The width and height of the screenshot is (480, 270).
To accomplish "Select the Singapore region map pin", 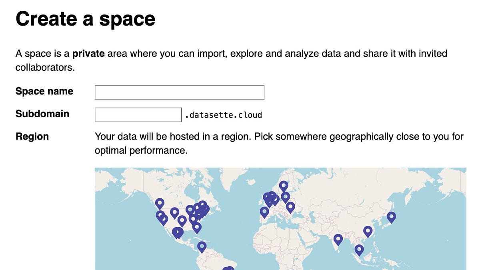I will click(x=359, y=250).
